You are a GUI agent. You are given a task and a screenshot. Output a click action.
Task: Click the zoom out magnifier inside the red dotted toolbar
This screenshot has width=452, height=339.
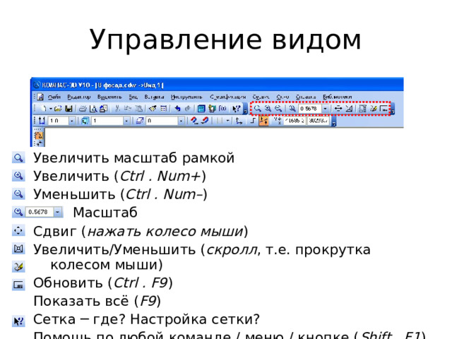(278, 109)
